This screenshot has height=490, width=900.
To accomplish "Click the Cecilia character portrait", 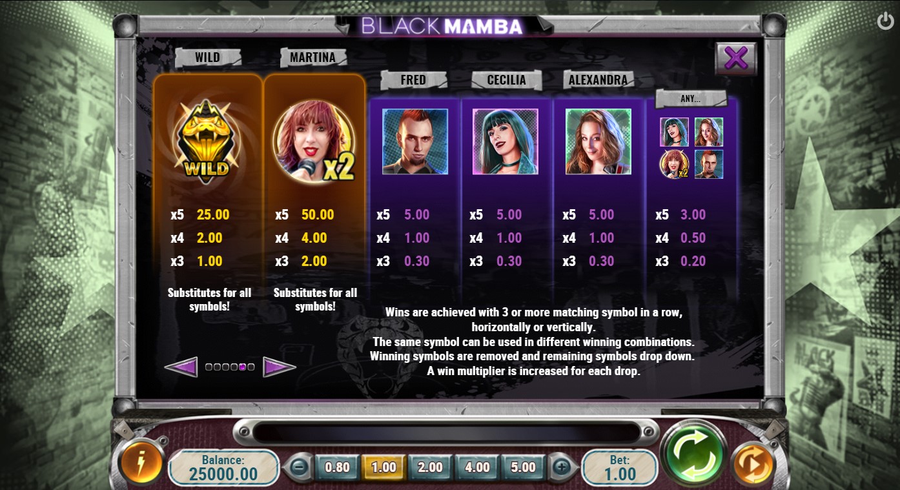I will coord(506,141).
